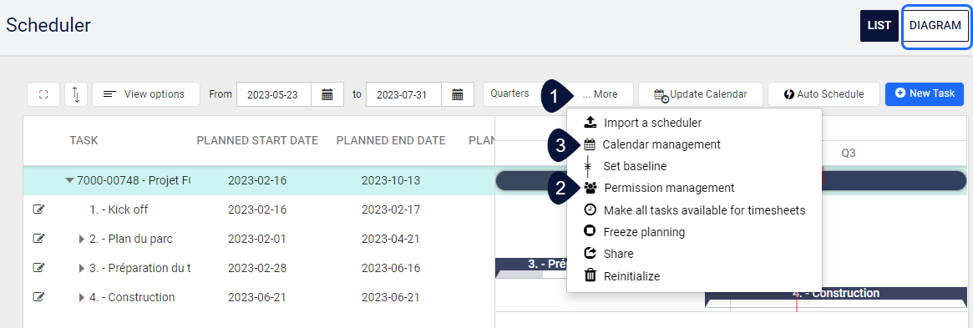
Task: Expand the 4. Construction task
Action: pos(82,297)
